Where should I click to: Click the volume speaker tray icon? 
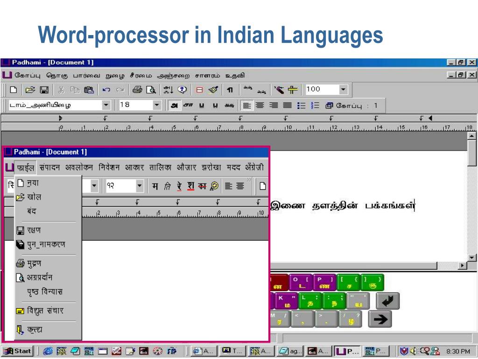tap(414, 351)
